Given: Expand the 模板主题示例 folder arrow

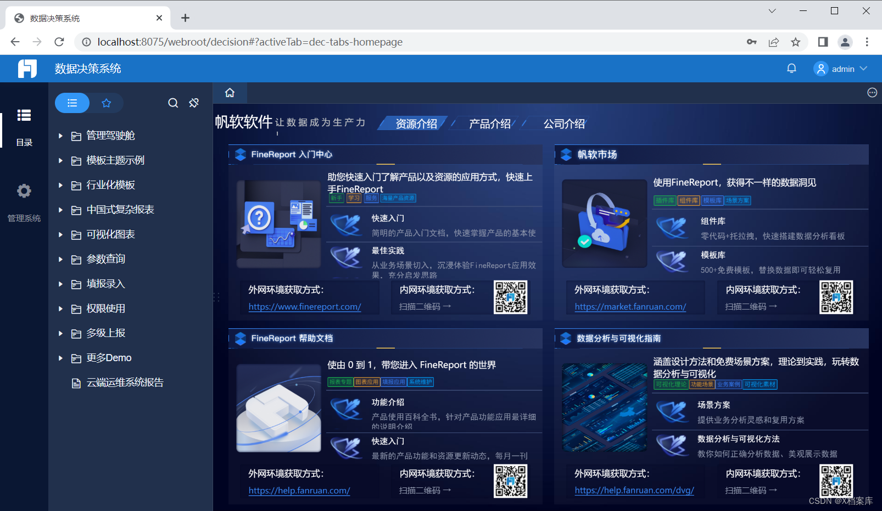Looking at the screenshot, I should point(60,160).
